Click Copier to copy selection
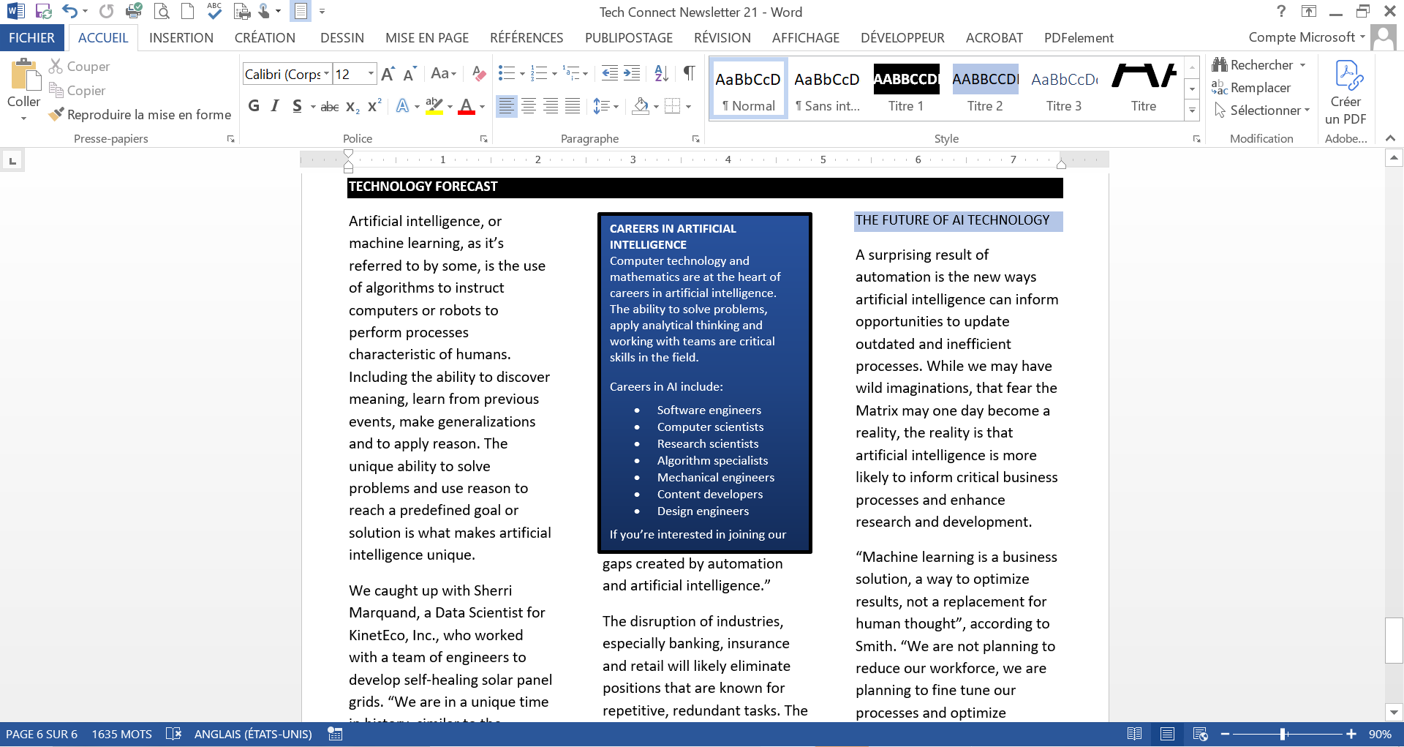Screen dimensions: 1404x747 (77, 90)
